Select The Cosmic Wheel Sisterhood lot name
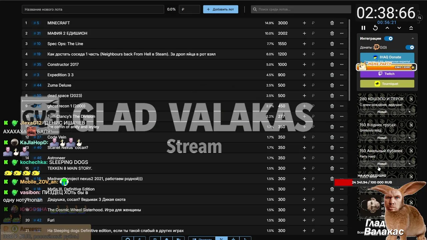The image size is (427, 240). (94, 210)
